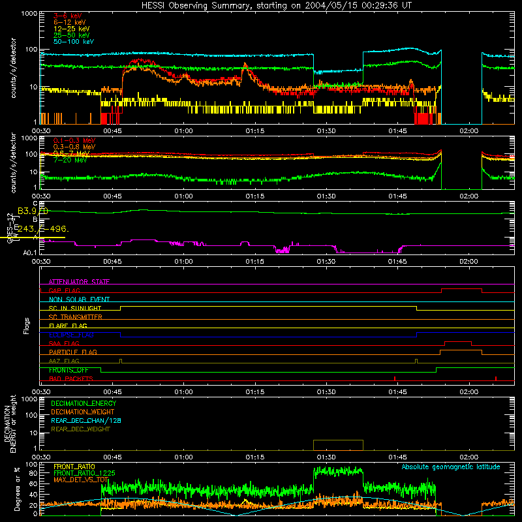
Task: Click the Absolute geomagnetic latitude label
Action: click(451, 467)
